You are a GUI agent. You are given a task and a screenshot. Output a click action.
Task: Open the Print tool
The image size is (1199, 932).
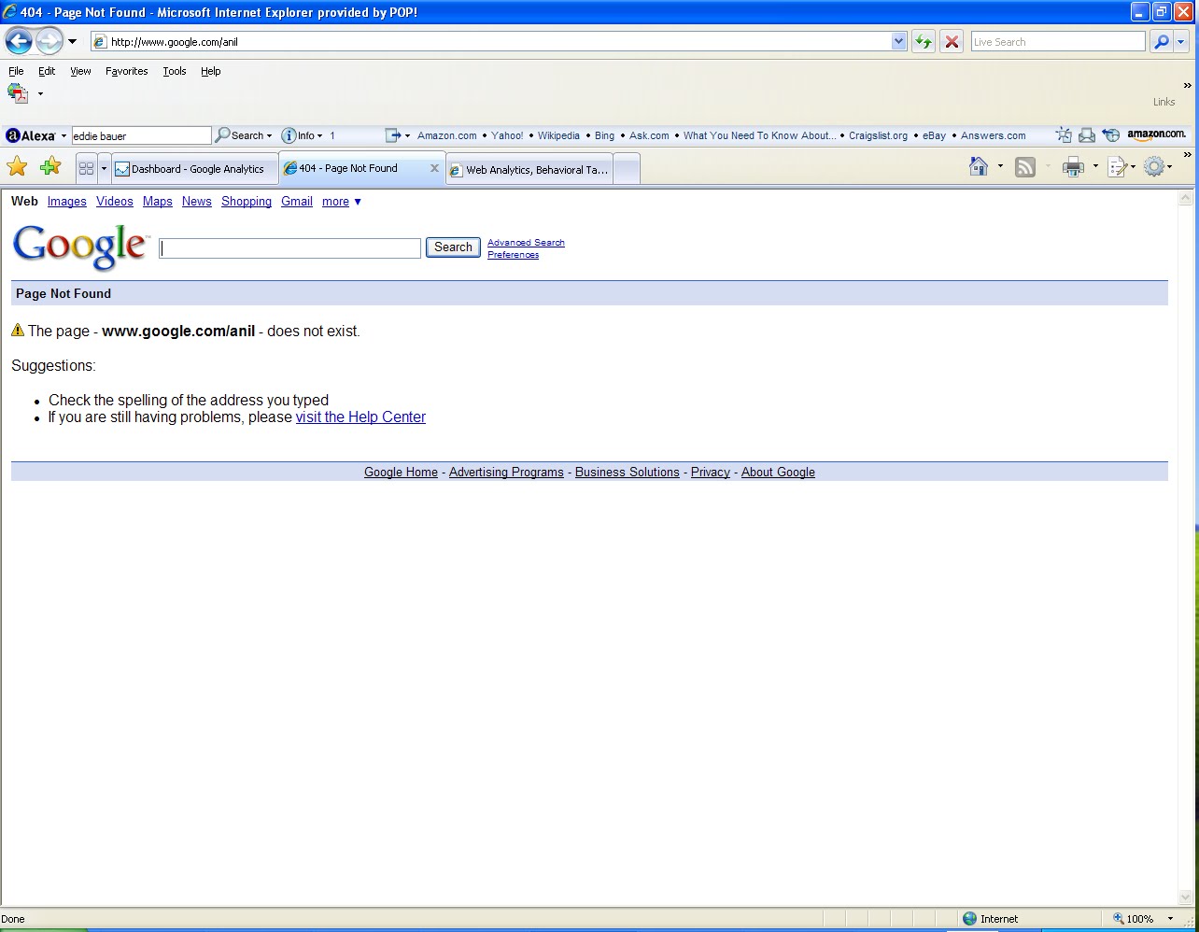[x=1072, y=167]
